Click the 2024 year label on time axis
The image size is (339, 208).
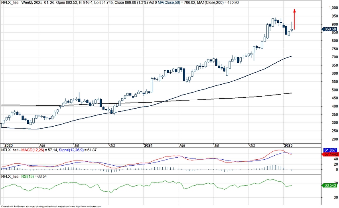[x=148, y=145]
